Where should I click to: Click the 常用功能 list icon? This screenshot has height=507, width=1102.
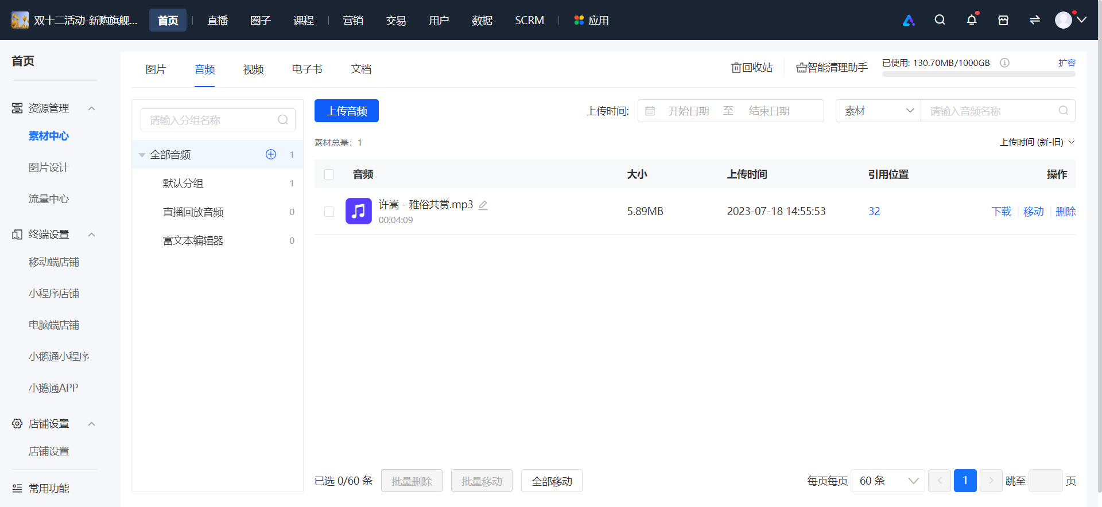[17, 488]
